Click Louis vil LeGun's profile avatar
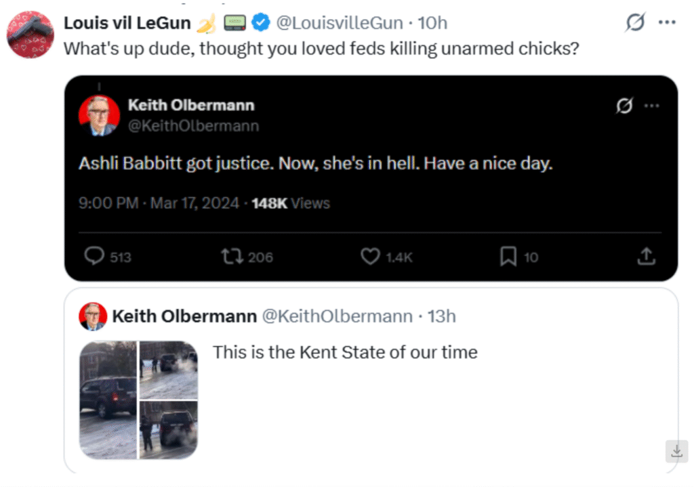The image size is (694, 487). tap(30, 35)
